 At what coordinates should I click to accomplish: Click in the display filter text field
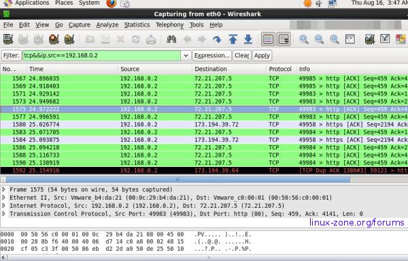[101, 55]
